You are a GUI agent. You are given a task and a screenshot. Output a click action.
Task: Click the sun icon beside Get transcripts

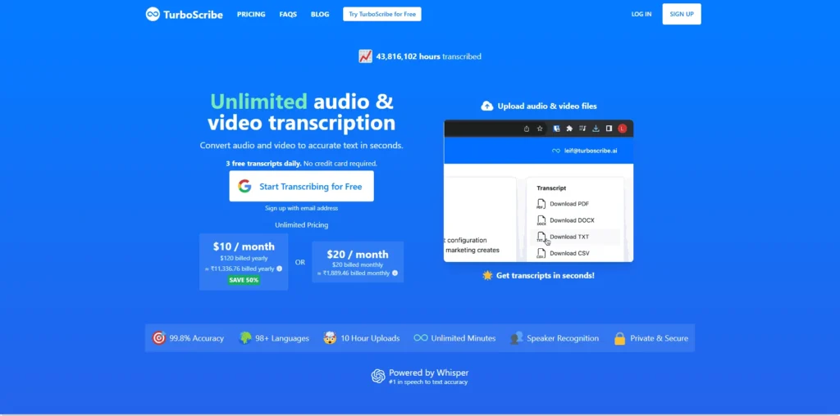point(487,275)
